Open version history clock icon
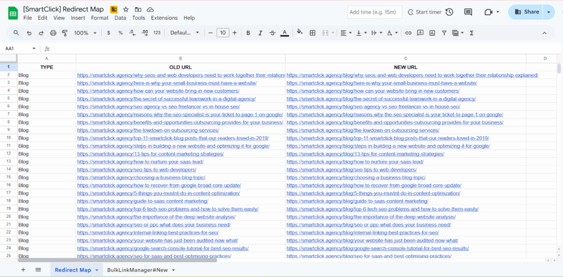This screenshot has width=563, height=277. 450,12
